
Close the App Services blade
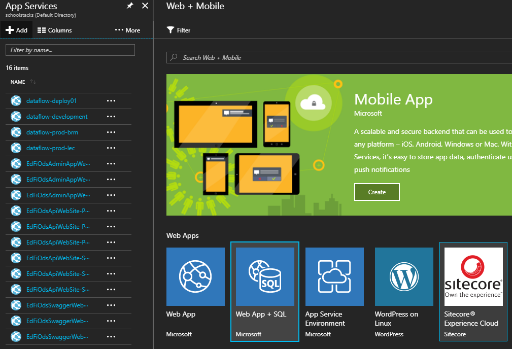145,6
